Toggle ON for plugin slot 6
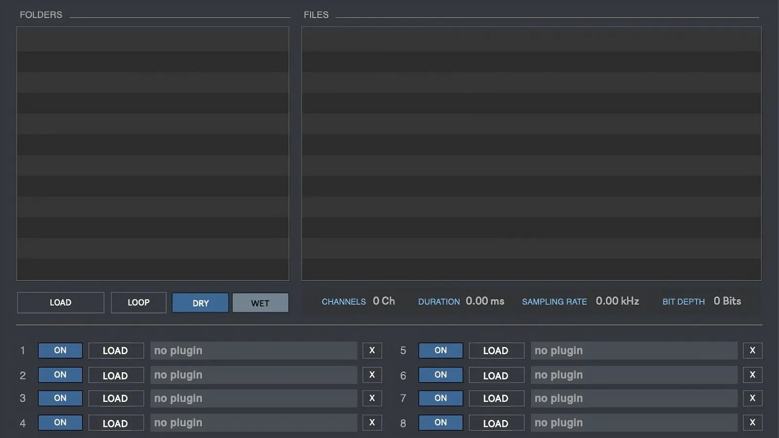 point(441,375)
